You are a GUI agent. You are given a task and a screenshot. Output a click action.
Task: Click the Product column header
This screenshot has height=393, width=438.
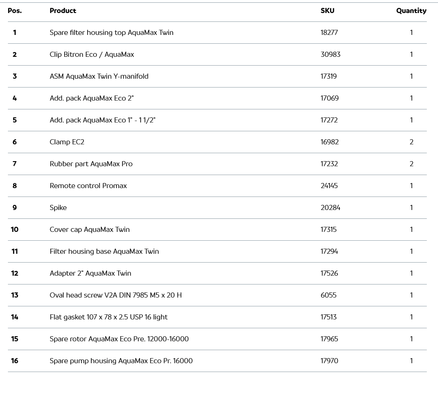coord(63,11)
